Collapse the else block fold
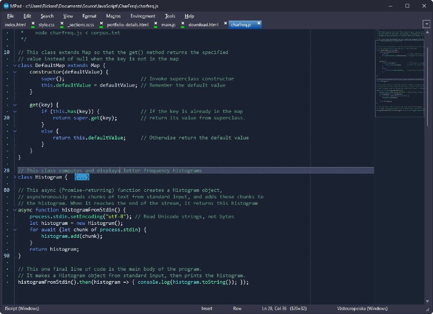433x314 pixels. point(15,131)
